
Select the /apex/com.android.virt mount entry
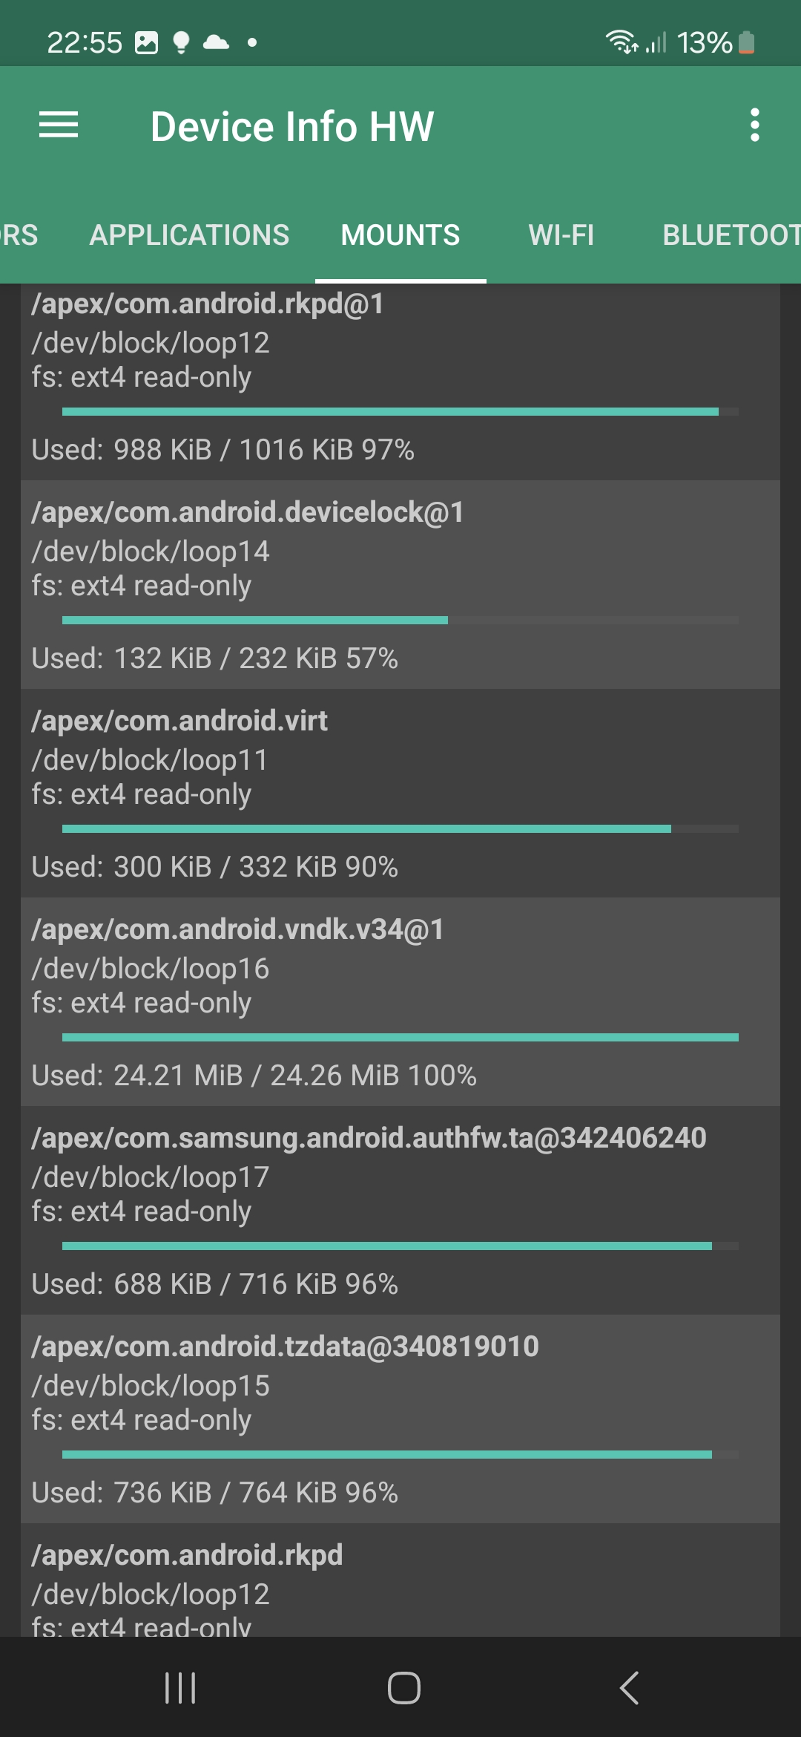(400, 793)
